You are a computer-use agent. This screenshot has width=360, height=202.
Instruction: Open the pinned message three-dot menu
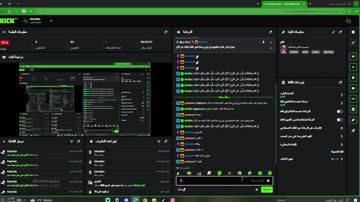point(271,42)
